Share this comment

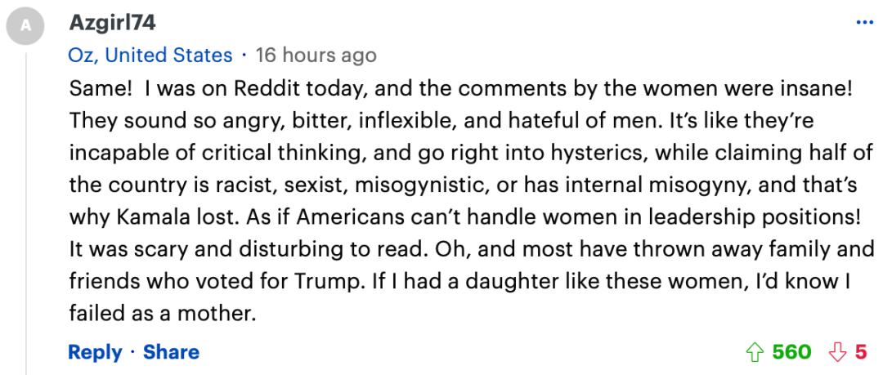pyautogui.click(x=171, y=352)
